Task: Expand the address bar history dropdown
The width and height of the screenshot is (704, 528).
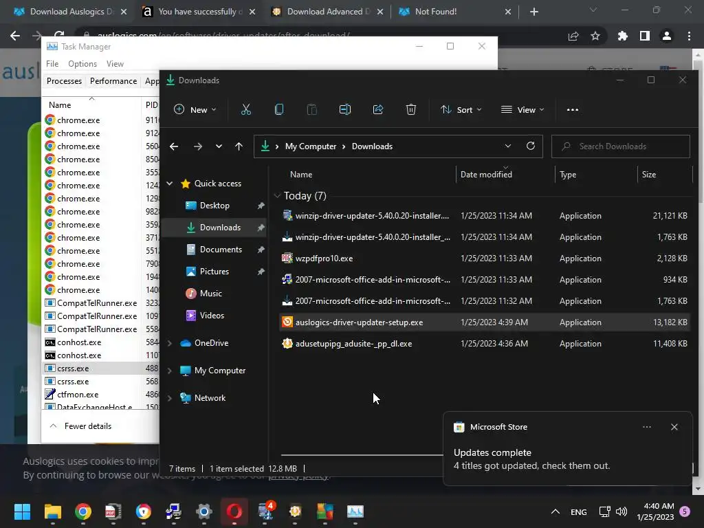Action: 508,146
